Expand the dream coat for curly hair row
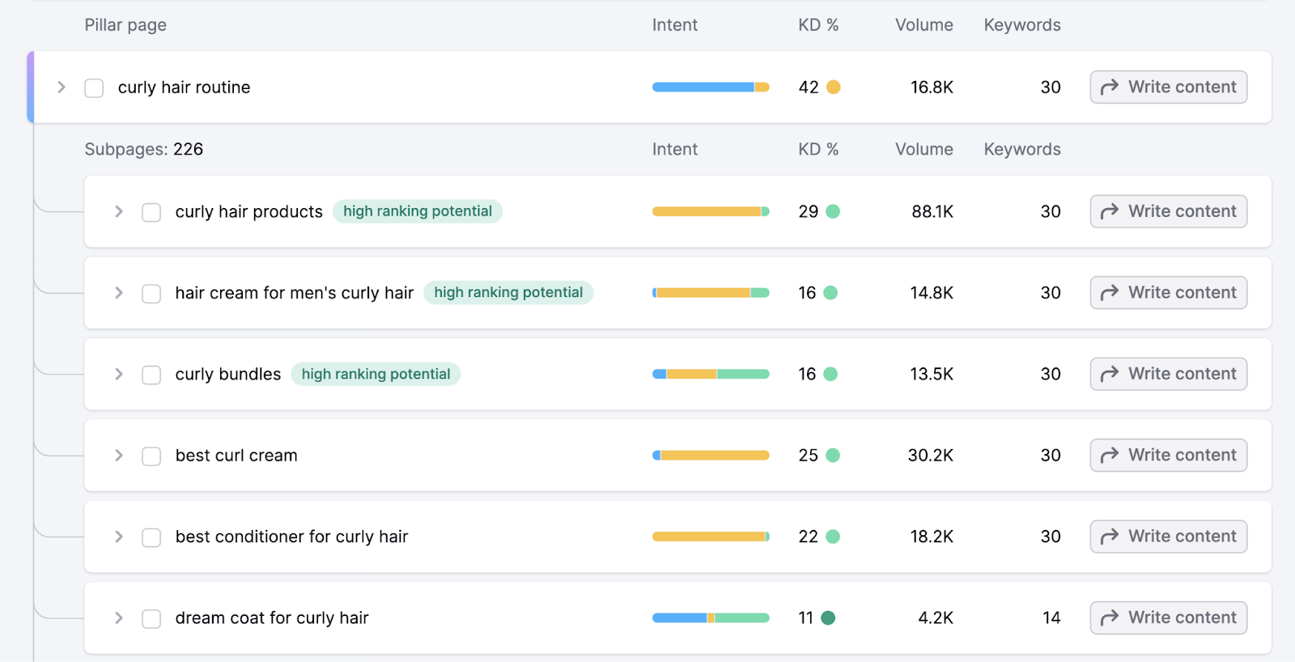1295x662 pixels. point(119,618)
